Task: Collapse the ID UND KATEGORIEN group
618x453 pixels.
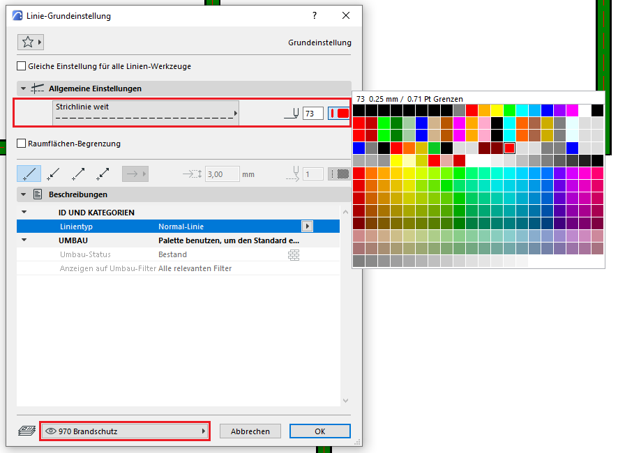Action: [x=24, y=213]
